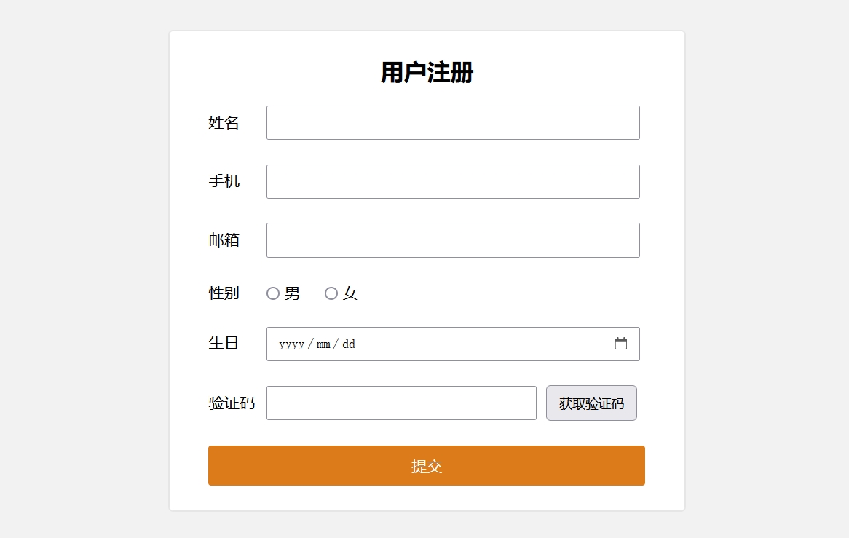849x538 pixels.
Task: Select the yyyy part of birthday
Action: click(x=291, y=344)
